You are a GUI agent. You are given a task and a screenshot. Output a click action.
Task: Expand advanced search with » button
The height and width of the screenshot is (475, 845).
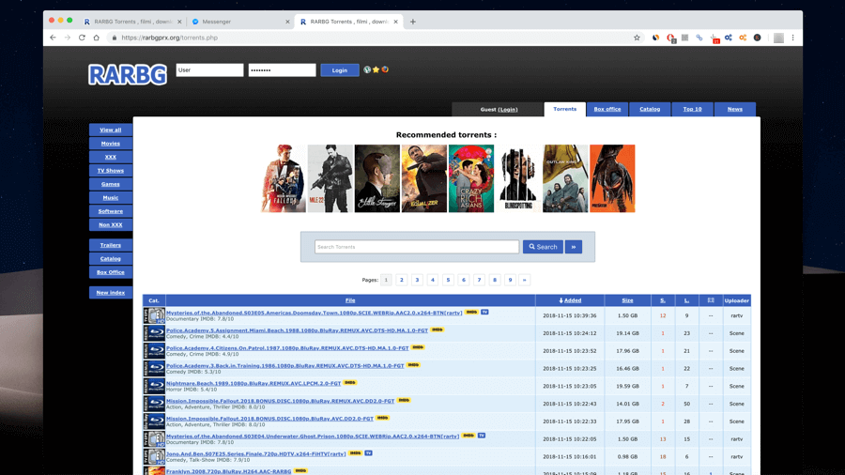[x=574, y=247]
